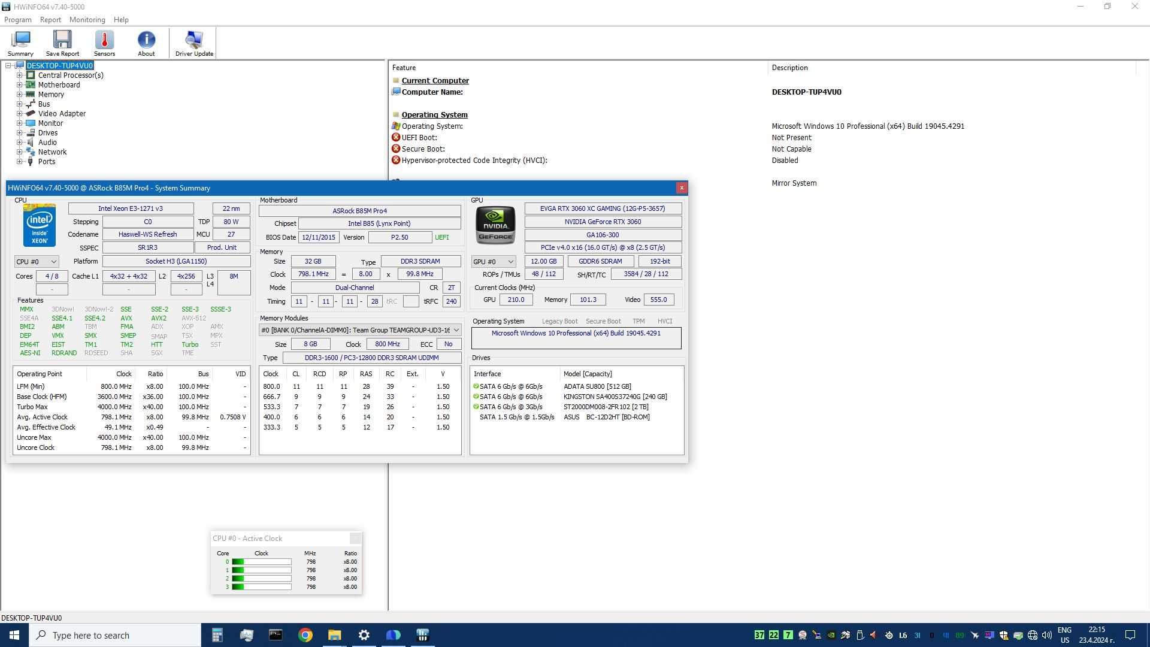1150x647 pixels.
Task: Open the Help menu
Action: tap(121, 20)
